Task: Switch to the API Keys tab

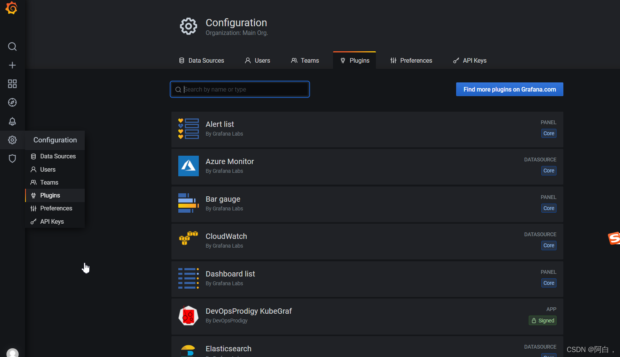Action: pyautogui.click(x=470, y=61)
